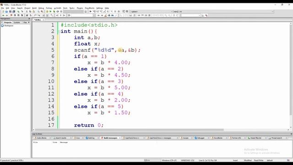This screenshot has height=165, width=293.
Task: Close the 1038.c editor tab
Action: tap(43, 20)
